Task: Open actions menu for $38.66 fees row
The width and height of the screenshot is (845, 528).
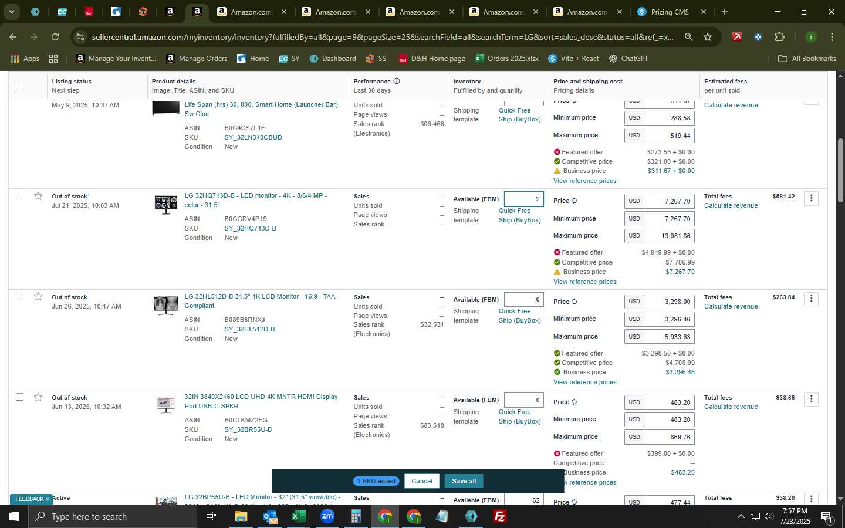Action: tap(812, 399)
